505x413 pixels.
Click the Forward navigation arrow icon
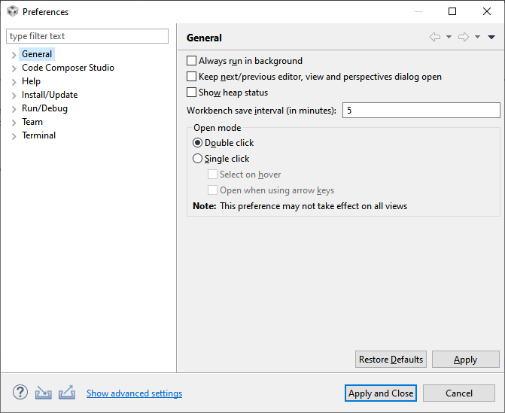(x=464, y=38)
